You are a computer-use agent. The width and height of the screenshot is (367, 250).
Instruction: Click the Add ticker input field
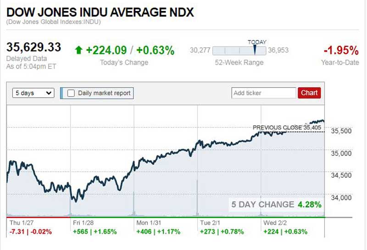pyautogui.click(x=264, y=93)
